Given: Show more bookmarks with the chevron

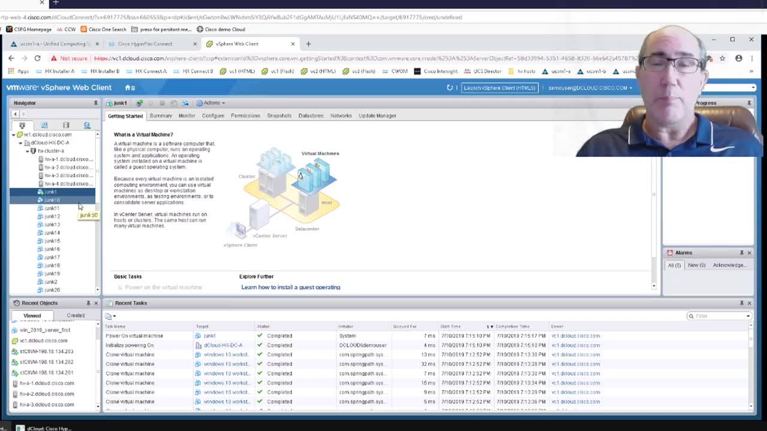Looking at the screenshot, I should coord(751,71).
